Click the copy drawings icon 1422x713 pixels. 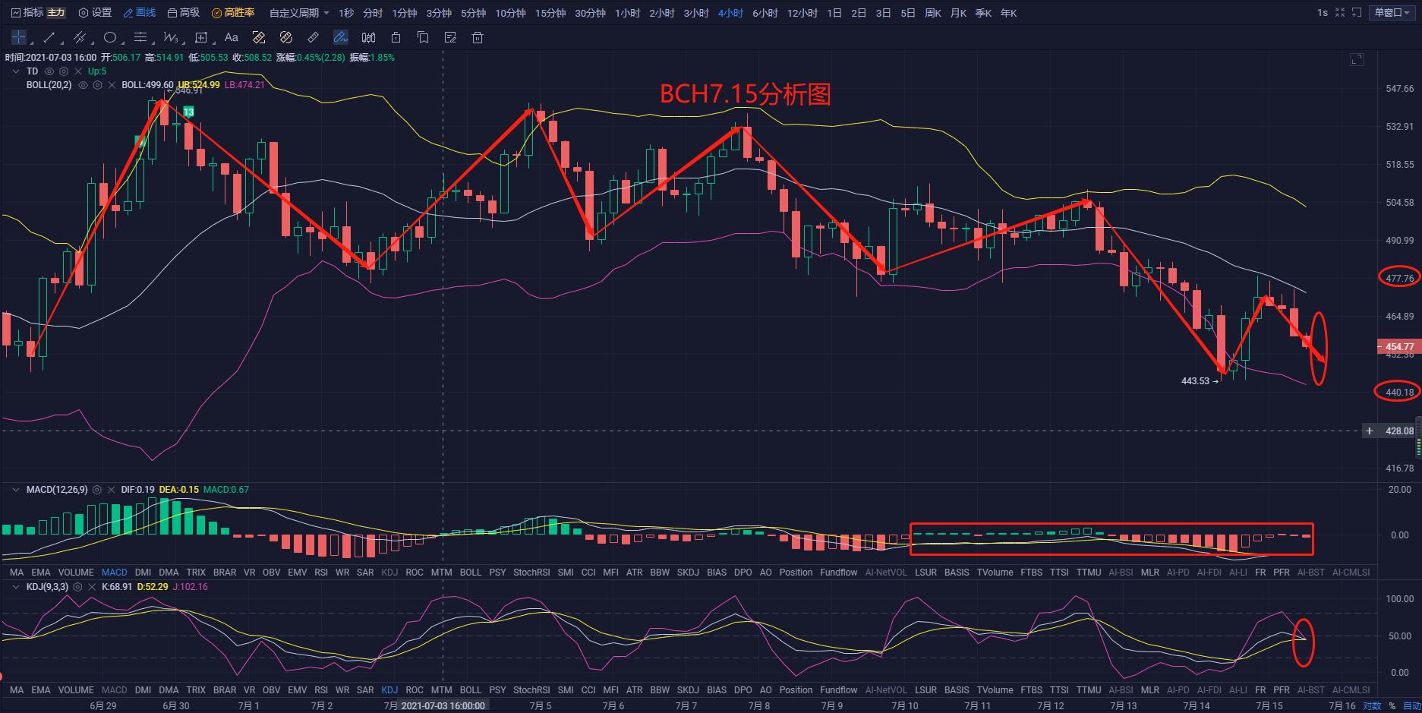point(423,37)
